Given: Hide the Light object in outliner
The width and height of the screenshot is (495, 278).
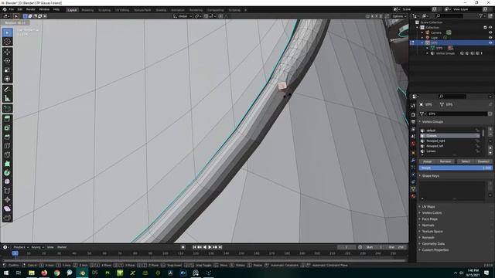Looking at the screenshot, I should [490, 38].
